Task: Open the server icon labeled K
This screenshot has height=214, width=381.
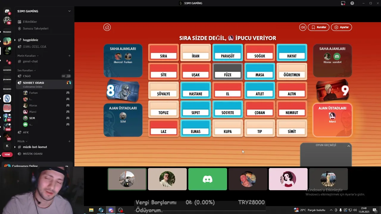Action: 7,146
